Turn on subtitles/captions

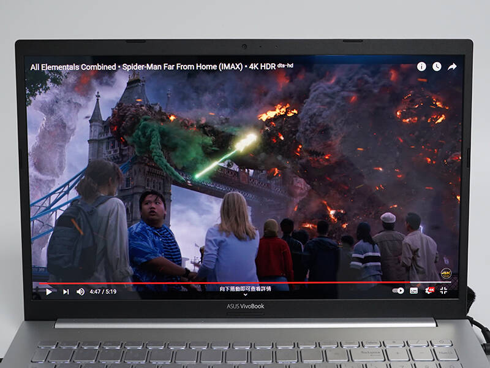414,291
